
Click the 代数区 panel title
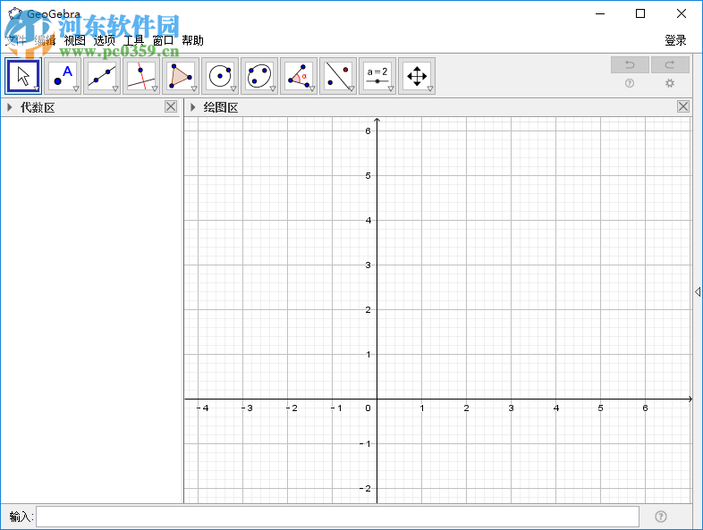pyautogui.click(x=38, y=107)
